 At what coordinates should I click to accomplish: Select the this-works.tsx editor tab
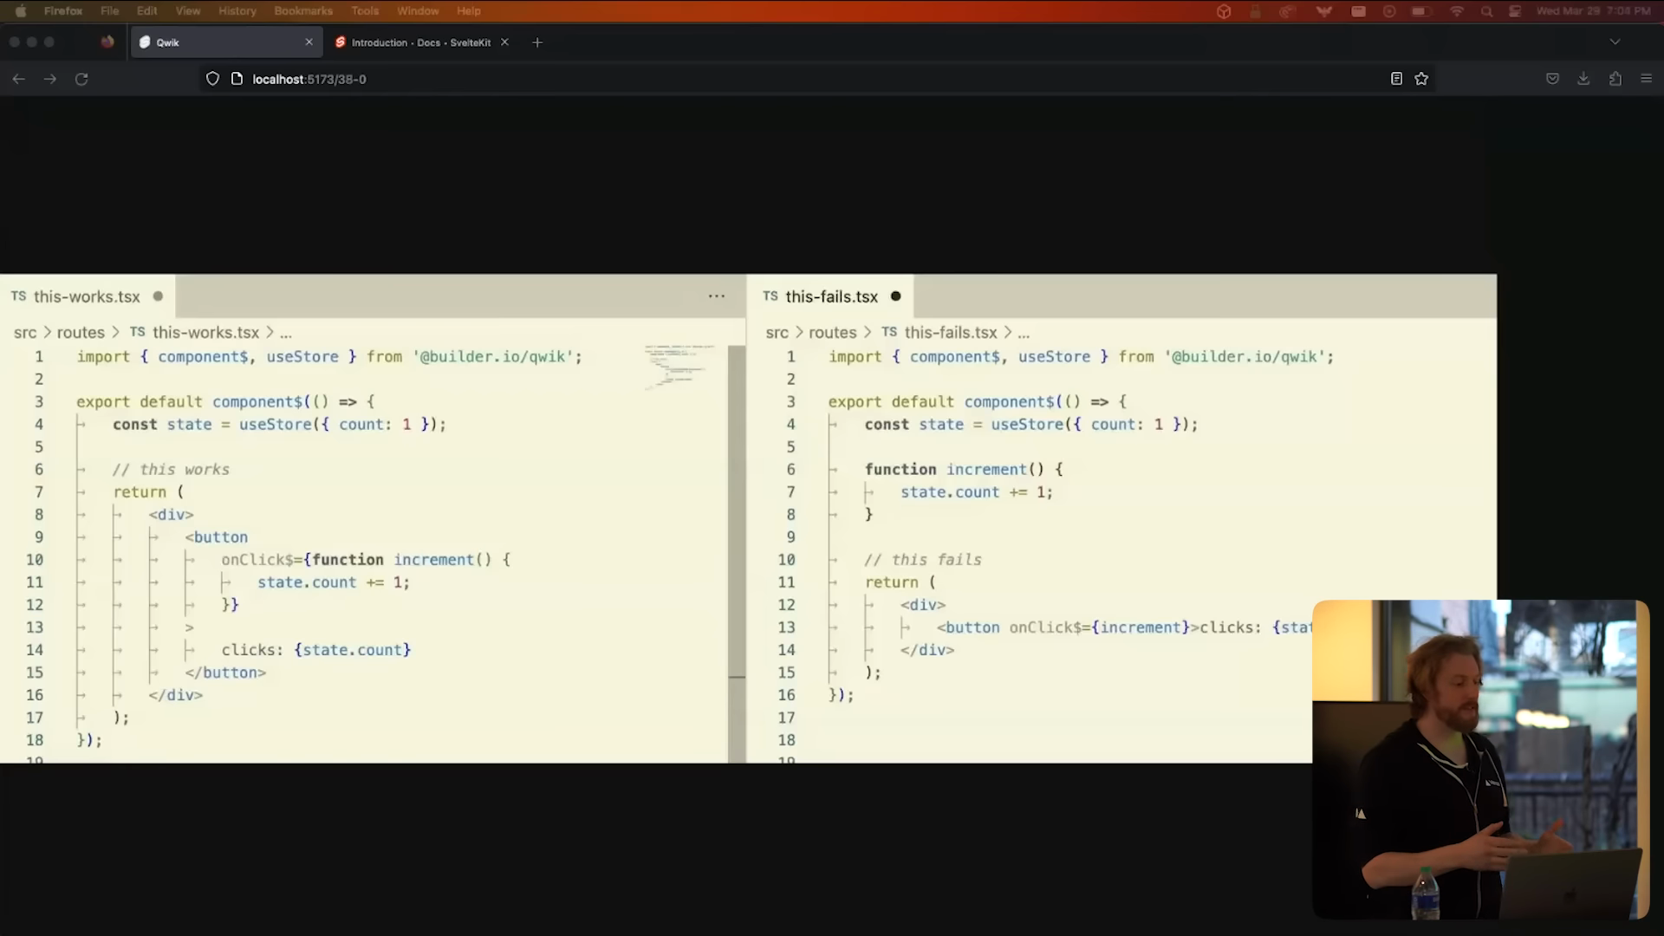click(86, 296)
